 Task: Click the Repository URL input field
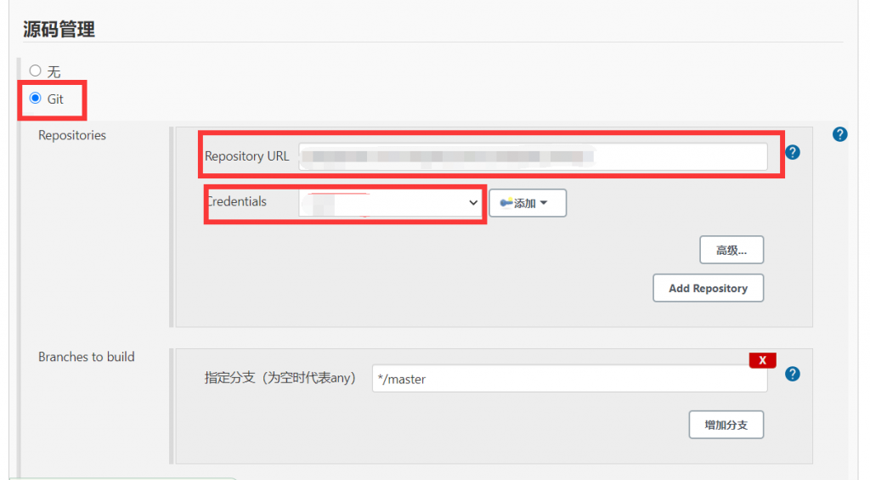(x=532, y=156)
